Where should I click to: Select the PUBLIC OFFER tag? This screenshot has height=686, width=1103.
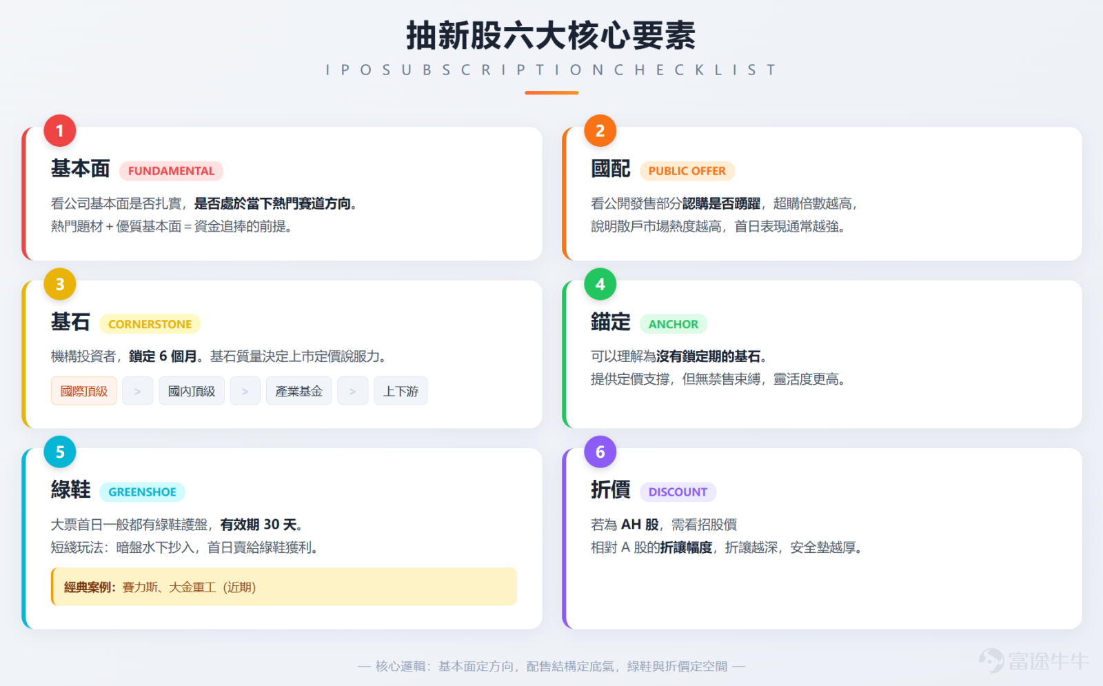coord(687,171)
